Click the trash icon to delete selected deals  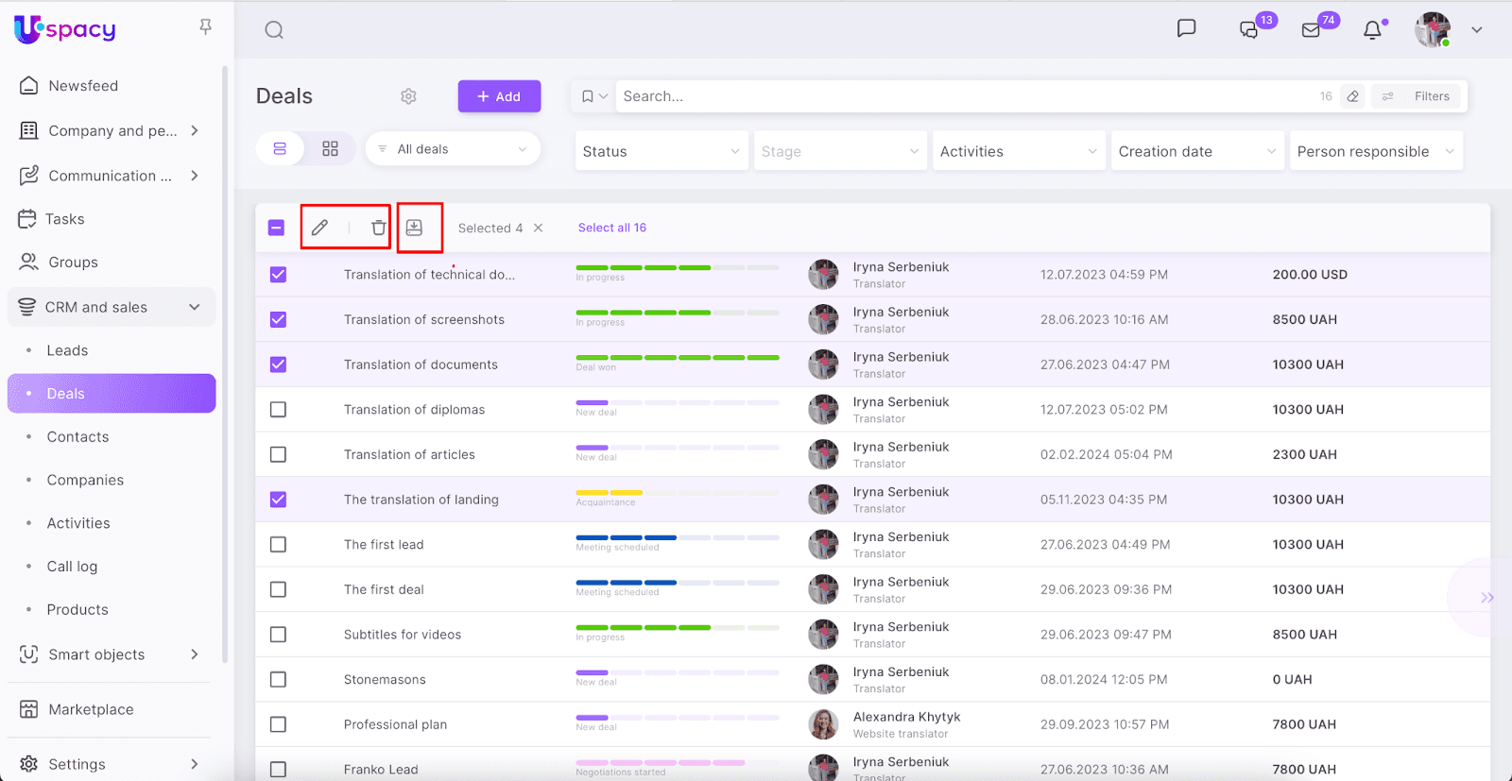[x=378, y=228]
